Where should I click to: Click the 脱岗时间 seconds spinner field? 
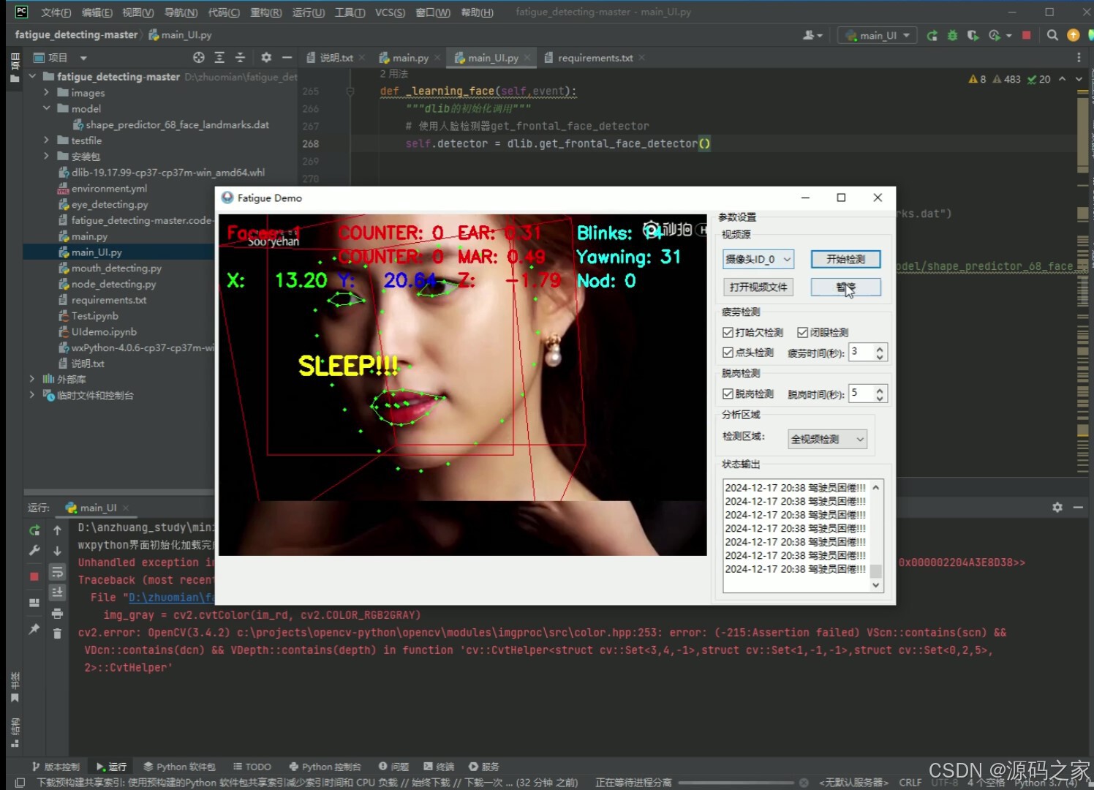pos(868,394)
